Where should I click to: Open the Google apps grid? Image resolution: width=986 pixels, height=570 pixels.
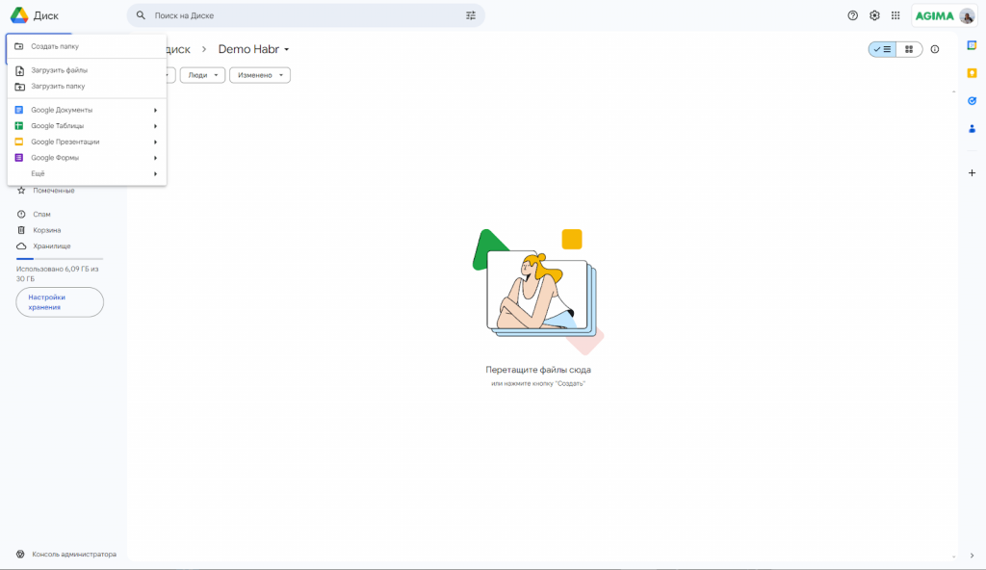point(895,15)
